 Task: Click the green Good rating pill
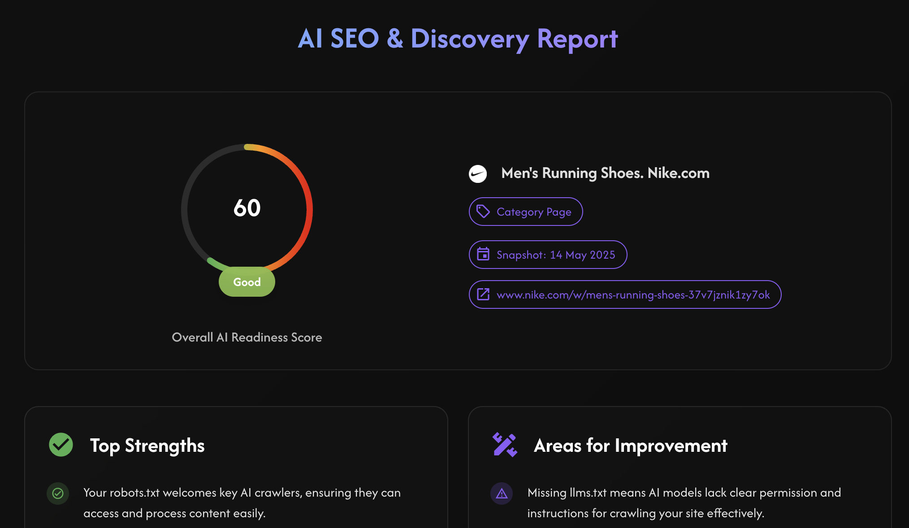[247, 282]
